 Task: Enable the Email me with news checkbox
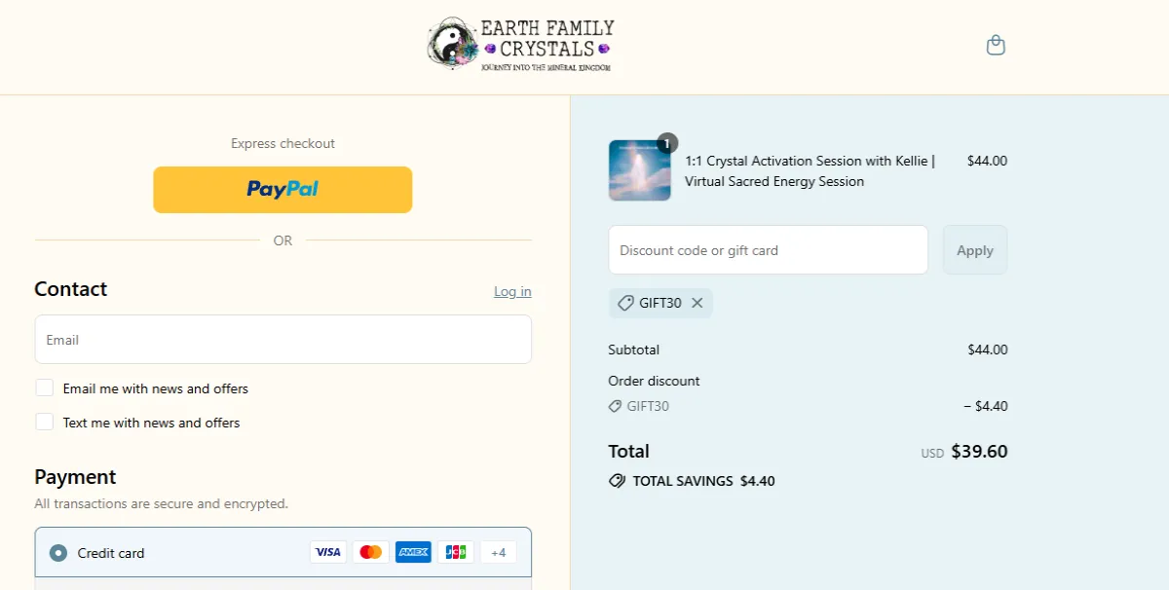point(44,387)
